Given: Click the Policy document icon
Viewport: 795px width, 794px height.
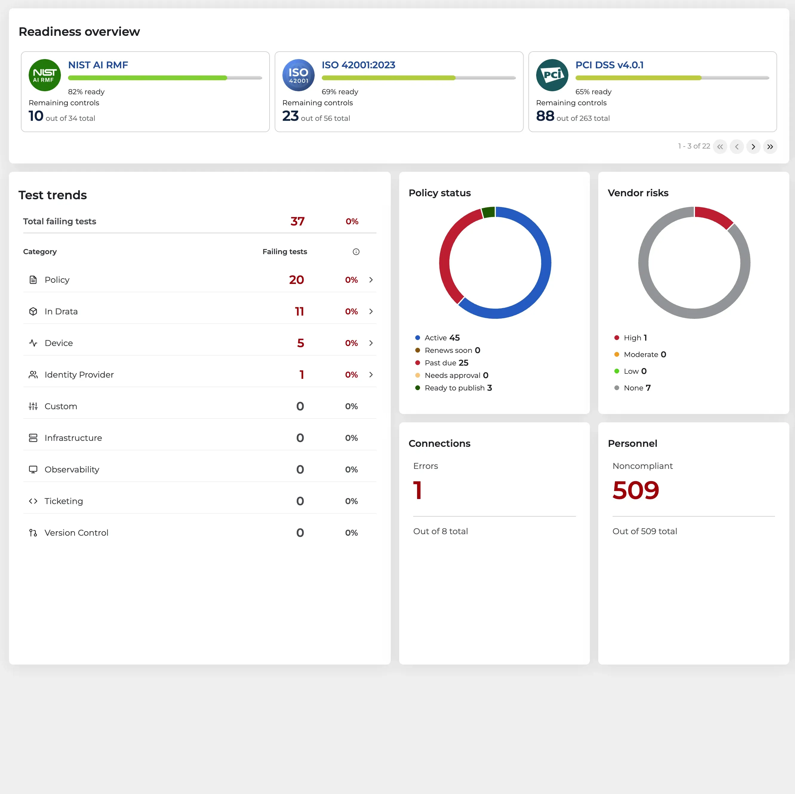Looking at the screenshot, I should [33, 280].
